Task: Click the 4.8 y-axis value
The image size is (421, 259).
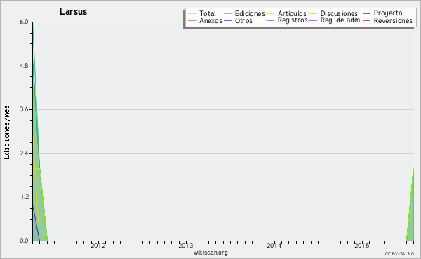Action: pos(24,66)
